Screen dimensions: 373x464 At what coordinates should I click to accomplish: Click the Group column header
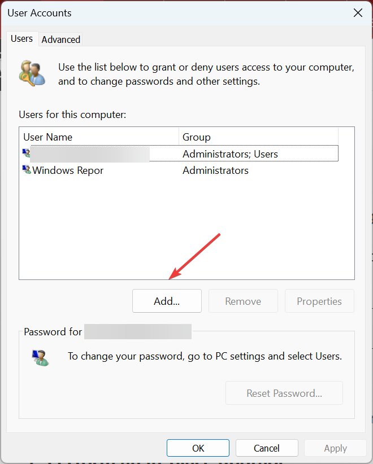coord(258,137)
